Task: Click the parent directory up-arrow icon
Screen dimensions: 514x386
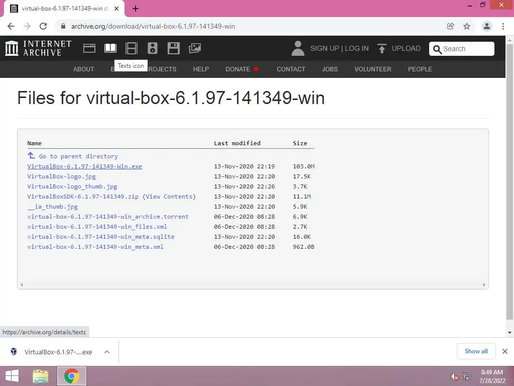Action: click(31, 155)
